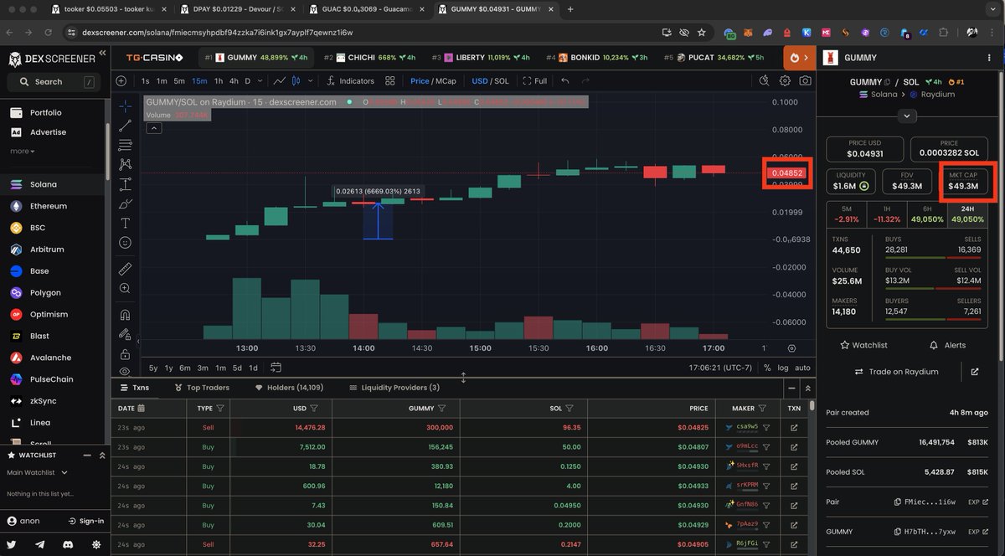The height and width of the screenshot is (556, 1005).
Task: Collapse the chart legend arrow
Action: click(x=154, y=128)
